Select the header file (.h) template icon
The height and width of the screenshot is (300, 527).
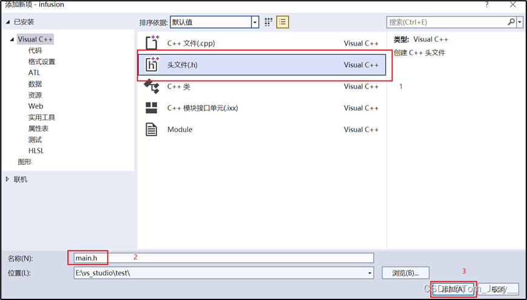click(x=152, y=64)
